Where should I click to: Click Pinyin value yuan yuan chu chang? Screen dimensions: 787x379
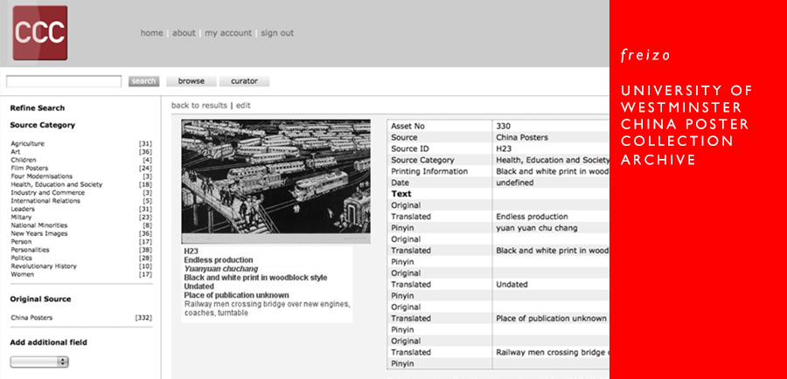(x=537, y=228)
